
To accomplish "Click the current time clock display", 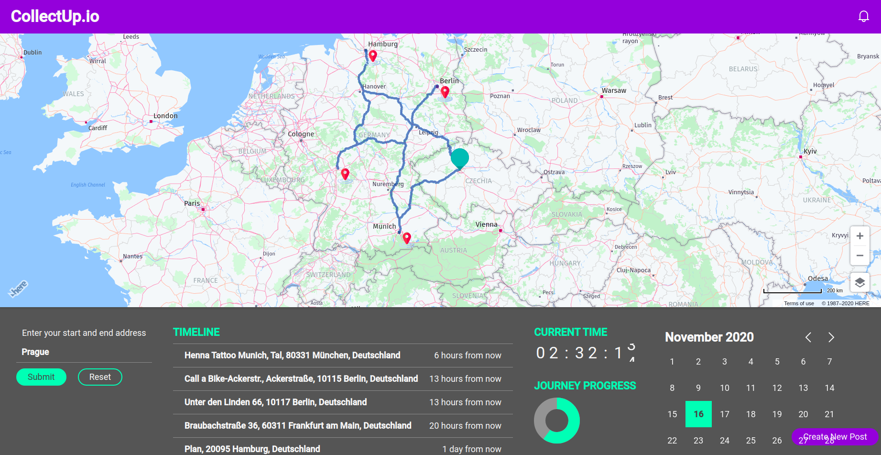I will pos(586,353).
